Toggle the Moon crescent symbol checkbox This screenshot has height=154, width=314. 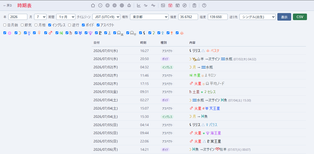click(16, 33)
